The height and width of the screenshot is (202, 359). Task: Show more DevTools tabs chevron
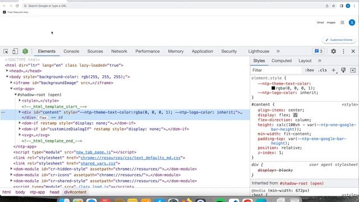tap(278, 51)
